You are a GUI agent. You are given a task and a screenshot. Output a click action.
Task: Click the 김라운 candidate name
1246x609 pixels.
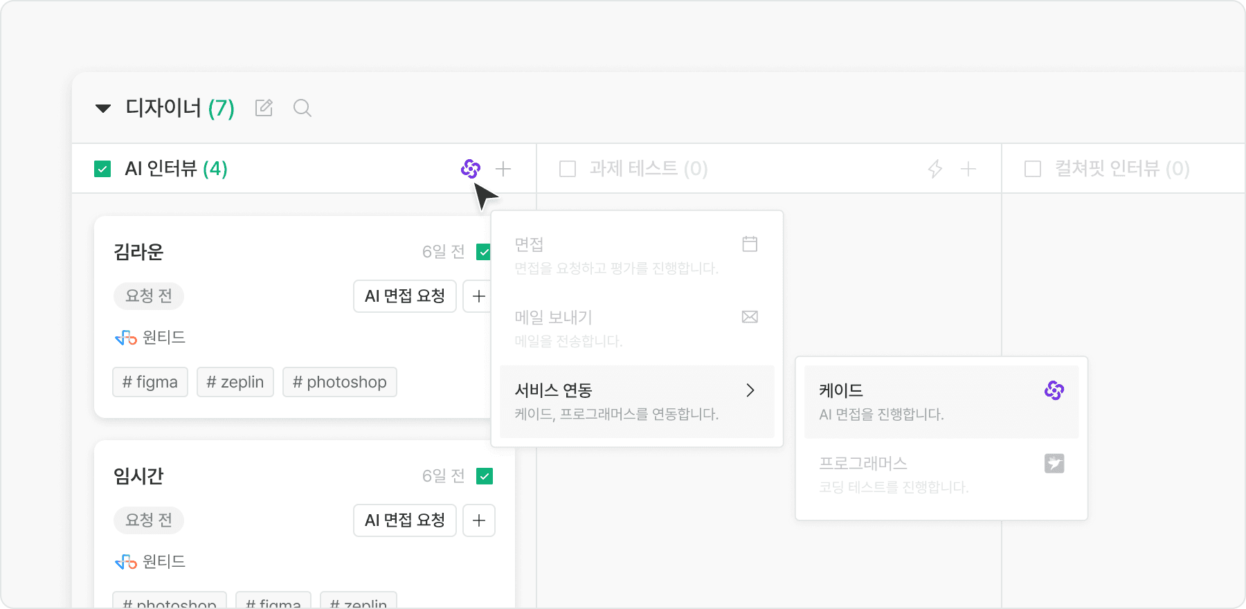point(138,252)
